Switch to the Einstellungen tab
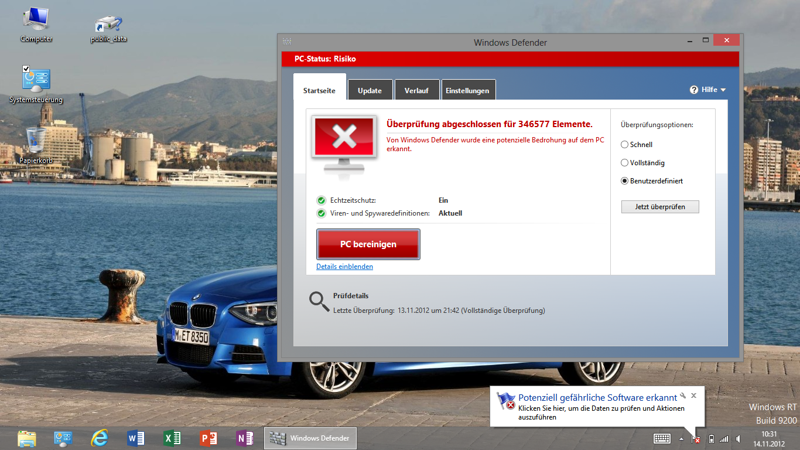The height and width of the screenshot is (450, 800). click(x=467, y=90)
